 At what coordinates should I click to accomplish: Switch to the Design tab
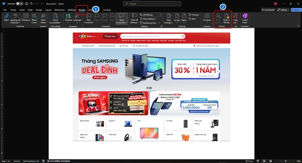pos(39,10)
